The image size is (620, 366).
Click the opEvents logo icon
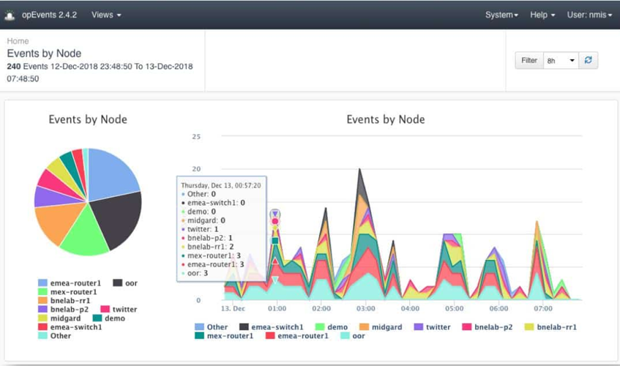click(10, 15)
